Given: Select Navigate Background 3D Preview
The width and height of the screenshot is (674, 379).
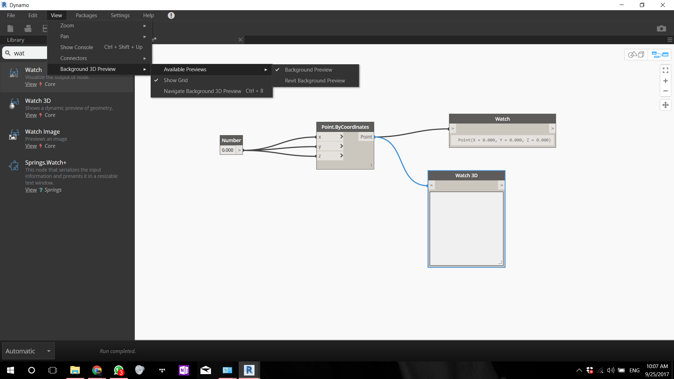Looking at the screenshot, I should point(212,91).
